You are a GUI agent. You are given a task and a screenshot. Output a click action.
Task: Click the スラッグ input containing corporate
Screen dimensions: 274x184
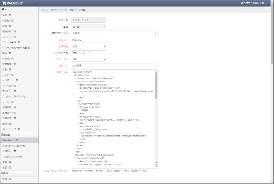(x=88, y=40)
